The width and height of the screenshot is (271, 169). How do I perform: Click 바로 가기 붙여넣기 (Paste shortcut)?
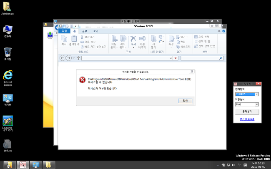click(94, 47)
